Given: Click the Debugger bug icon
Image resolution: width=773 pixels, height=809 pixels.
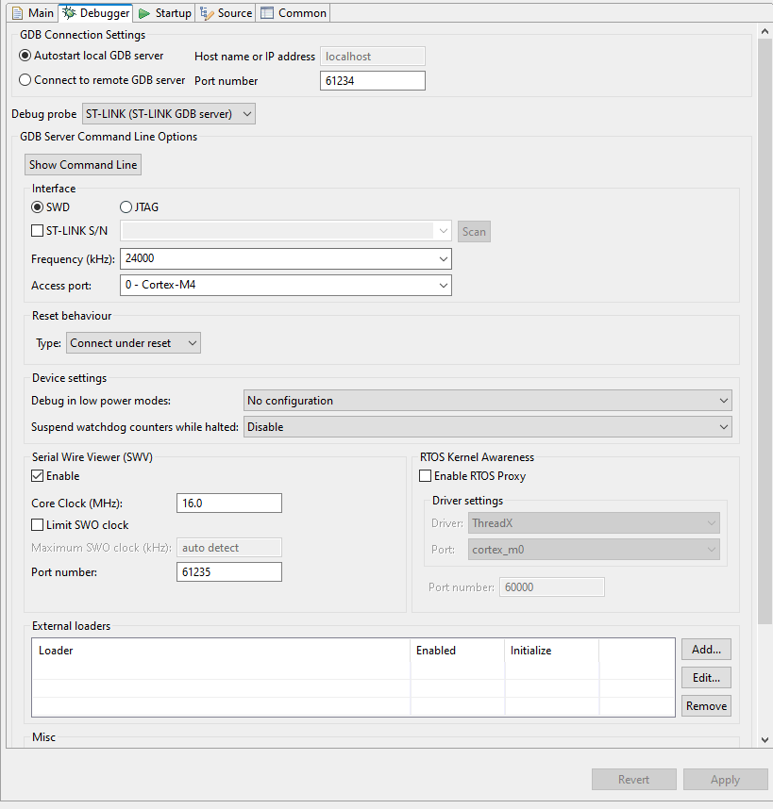Looking at the screenshot, I should click(x=69, y=13).
